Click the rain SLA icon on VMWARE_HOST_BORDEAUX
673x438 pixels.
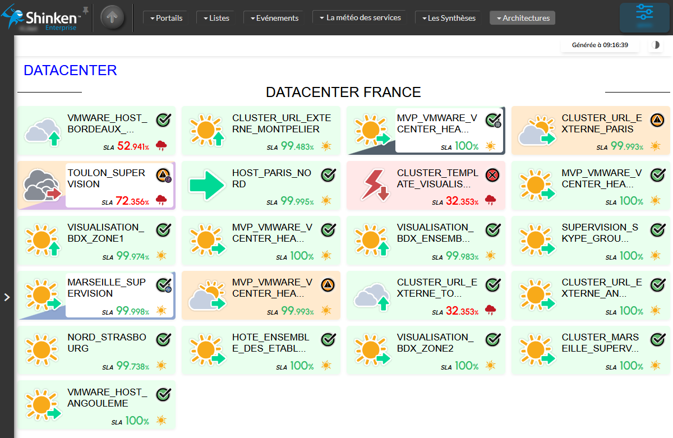162,146
